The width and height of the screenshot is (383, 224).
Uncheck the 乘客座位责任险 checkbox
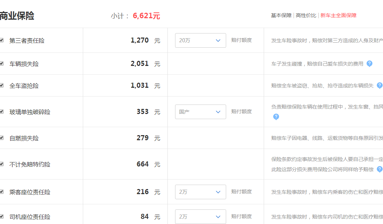coord(2,192)
